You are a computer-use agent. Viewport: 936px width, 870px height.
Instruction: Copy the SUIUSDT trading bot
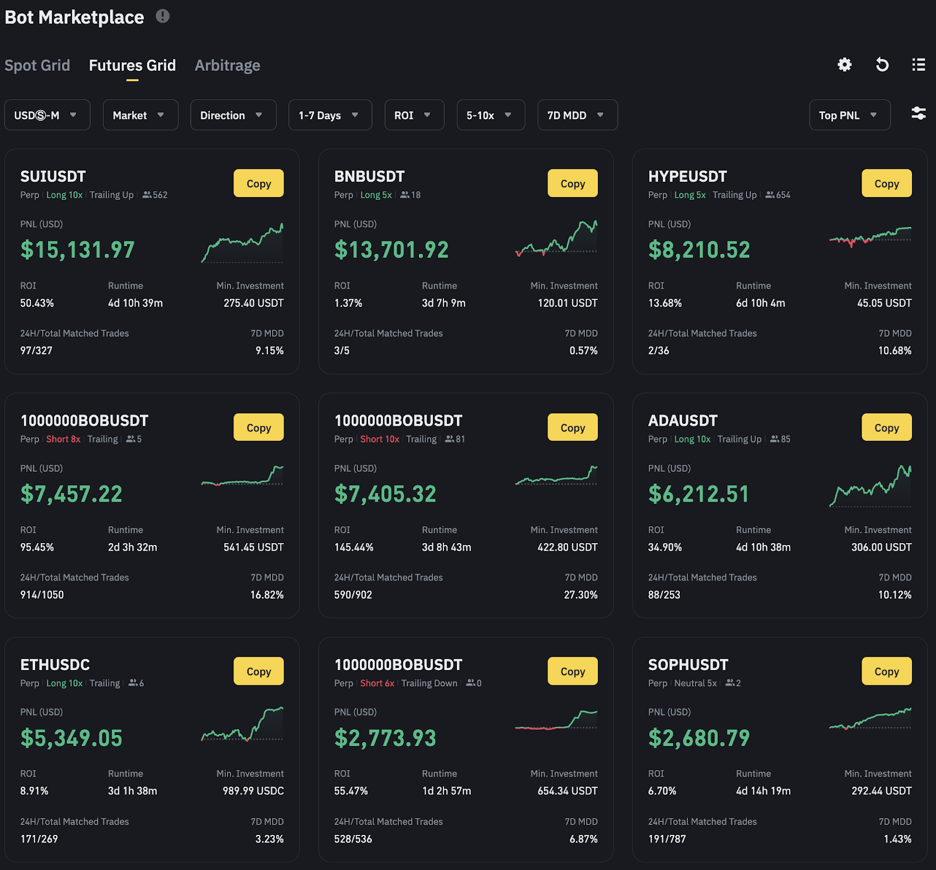[258, 183]
